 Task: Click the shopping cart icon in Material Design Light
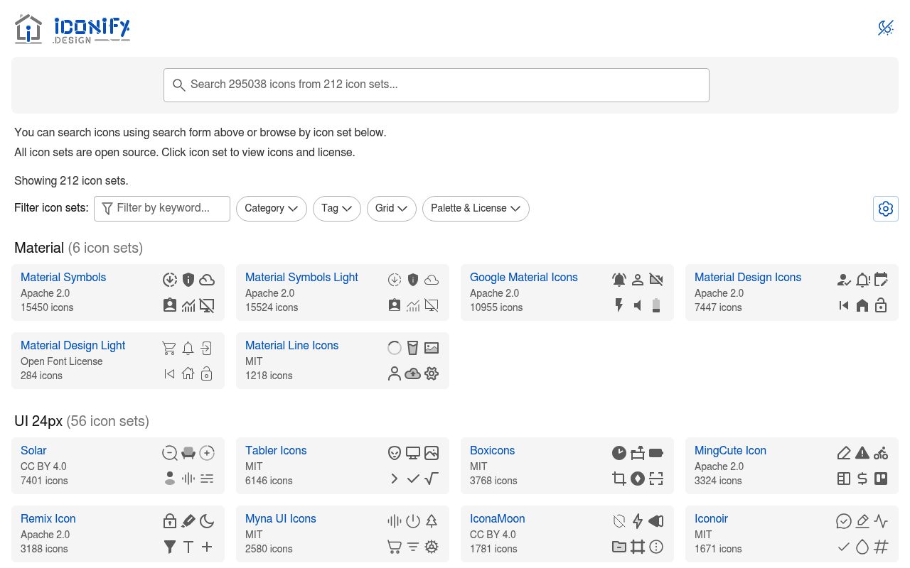[x=169, y=348]
